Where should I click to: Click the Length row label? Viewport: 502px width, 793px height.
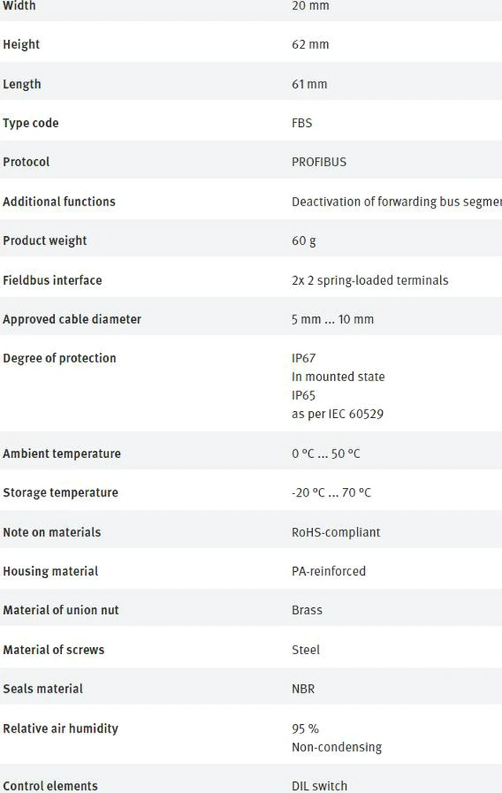[22, 84]
